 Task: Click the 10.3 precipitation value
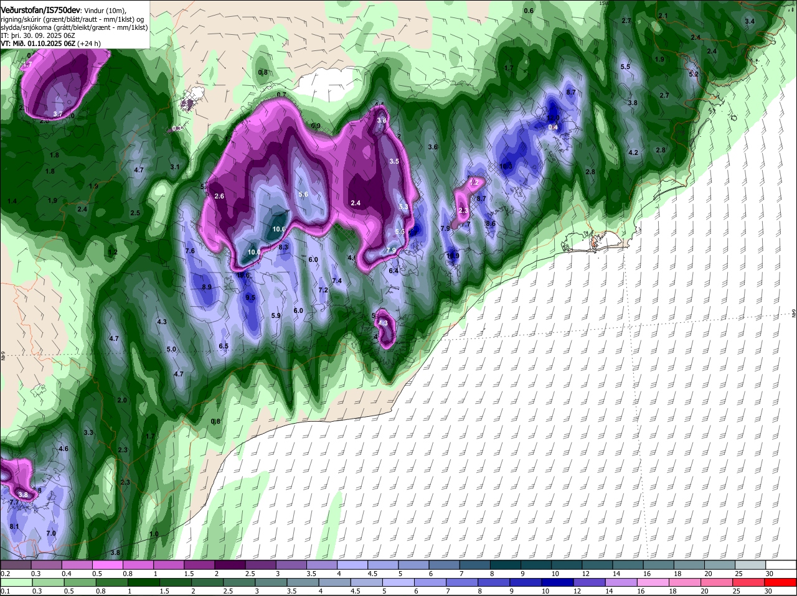506,166
